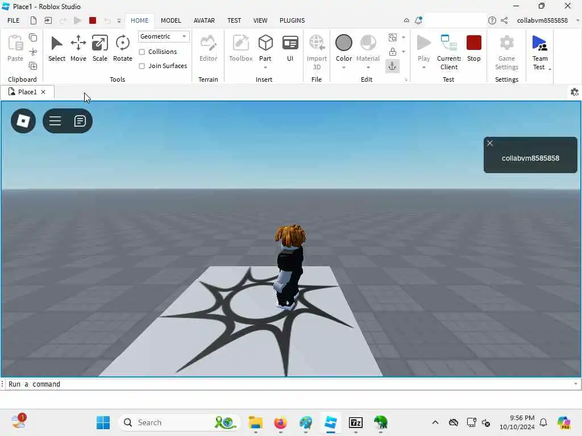Image resolution: width=582 pixels, height=436 pixels.
Task: Click the Windows taskbar Search box
Action: (179, 422)
